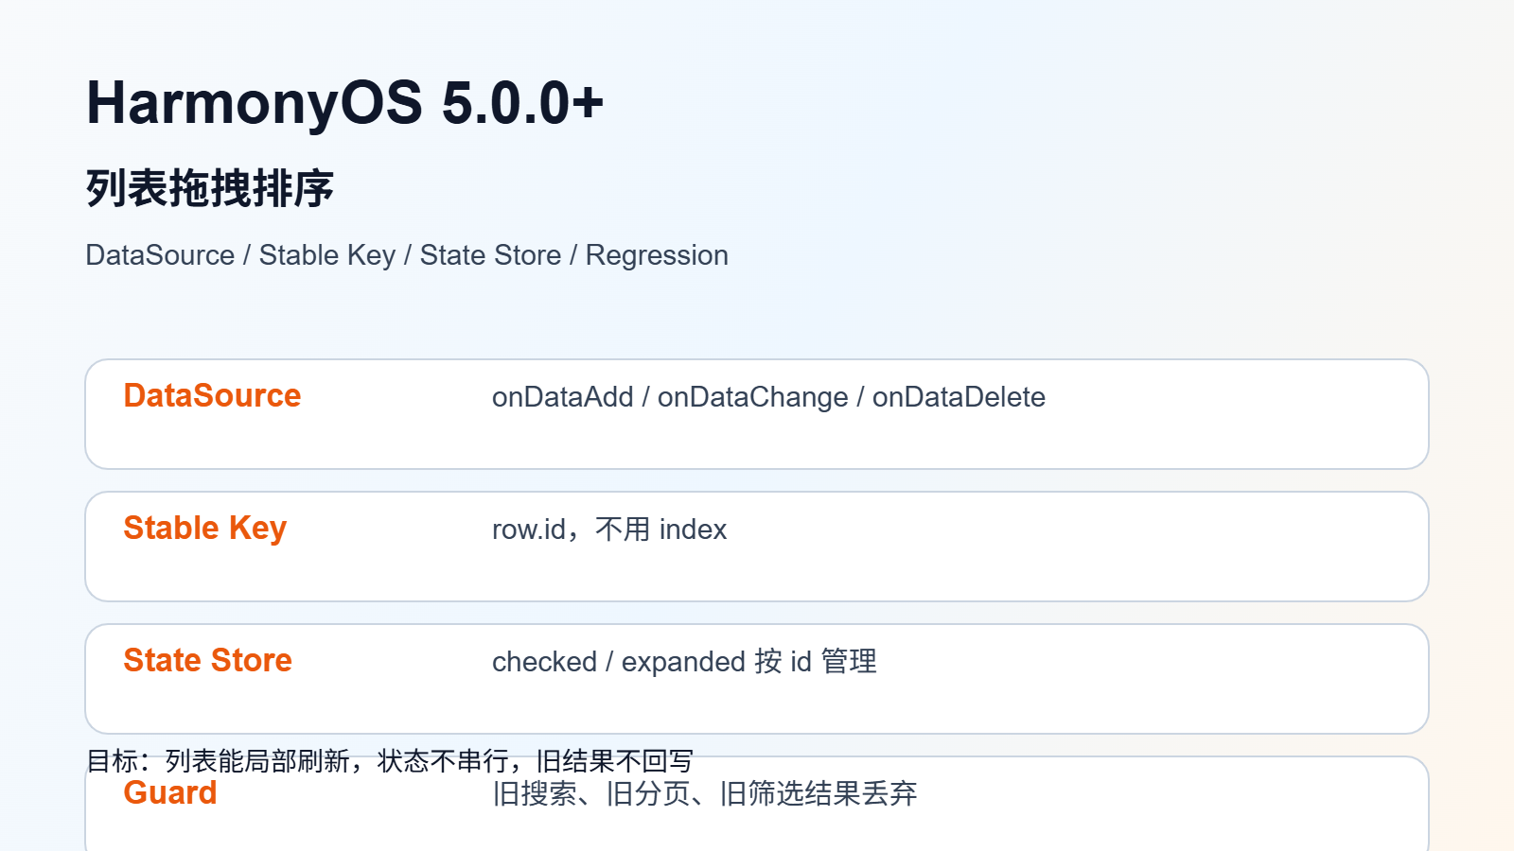Open the Guard card
The width and height of the screenshot is (1514, 851).
[x=757, y=804]
